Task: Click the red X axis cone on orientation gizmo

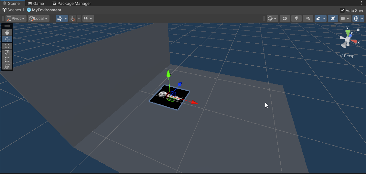Action: [355, 42]
